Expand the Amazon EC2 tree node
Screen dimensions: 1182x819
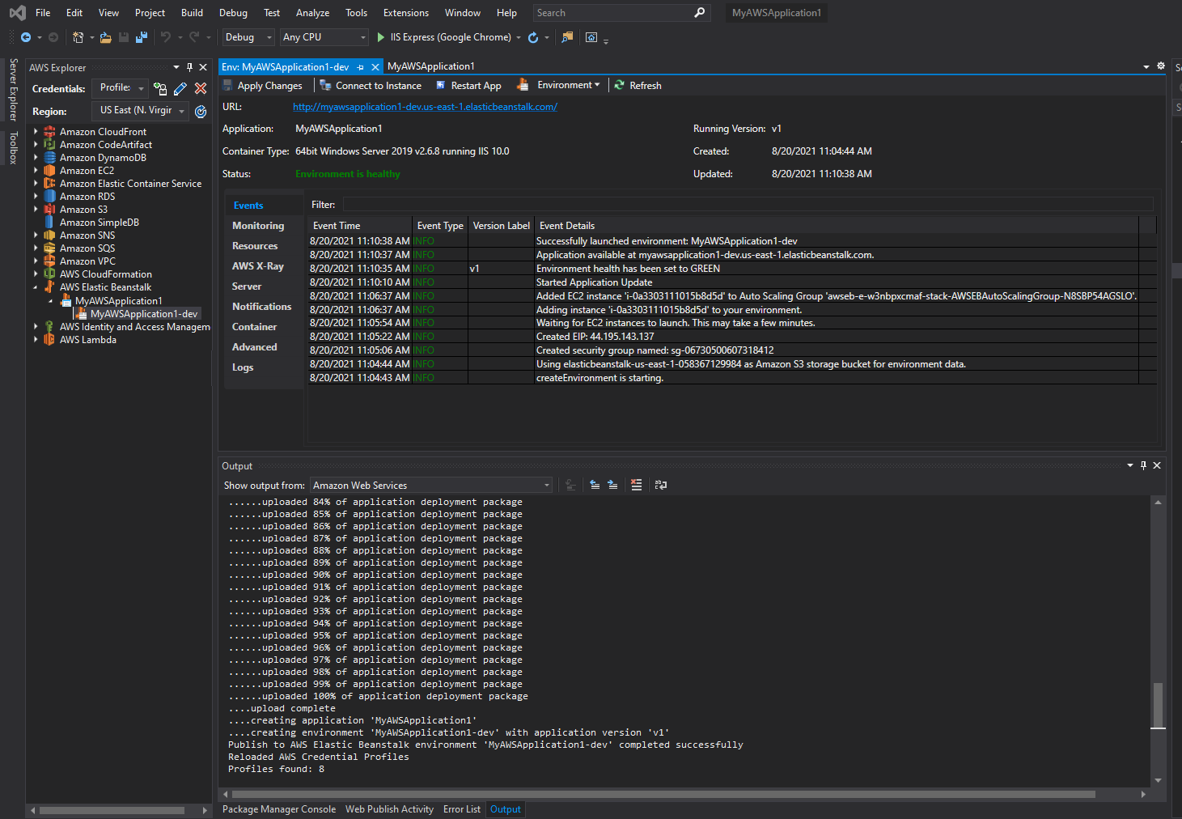pyautogui.click(x=36, y=171)
